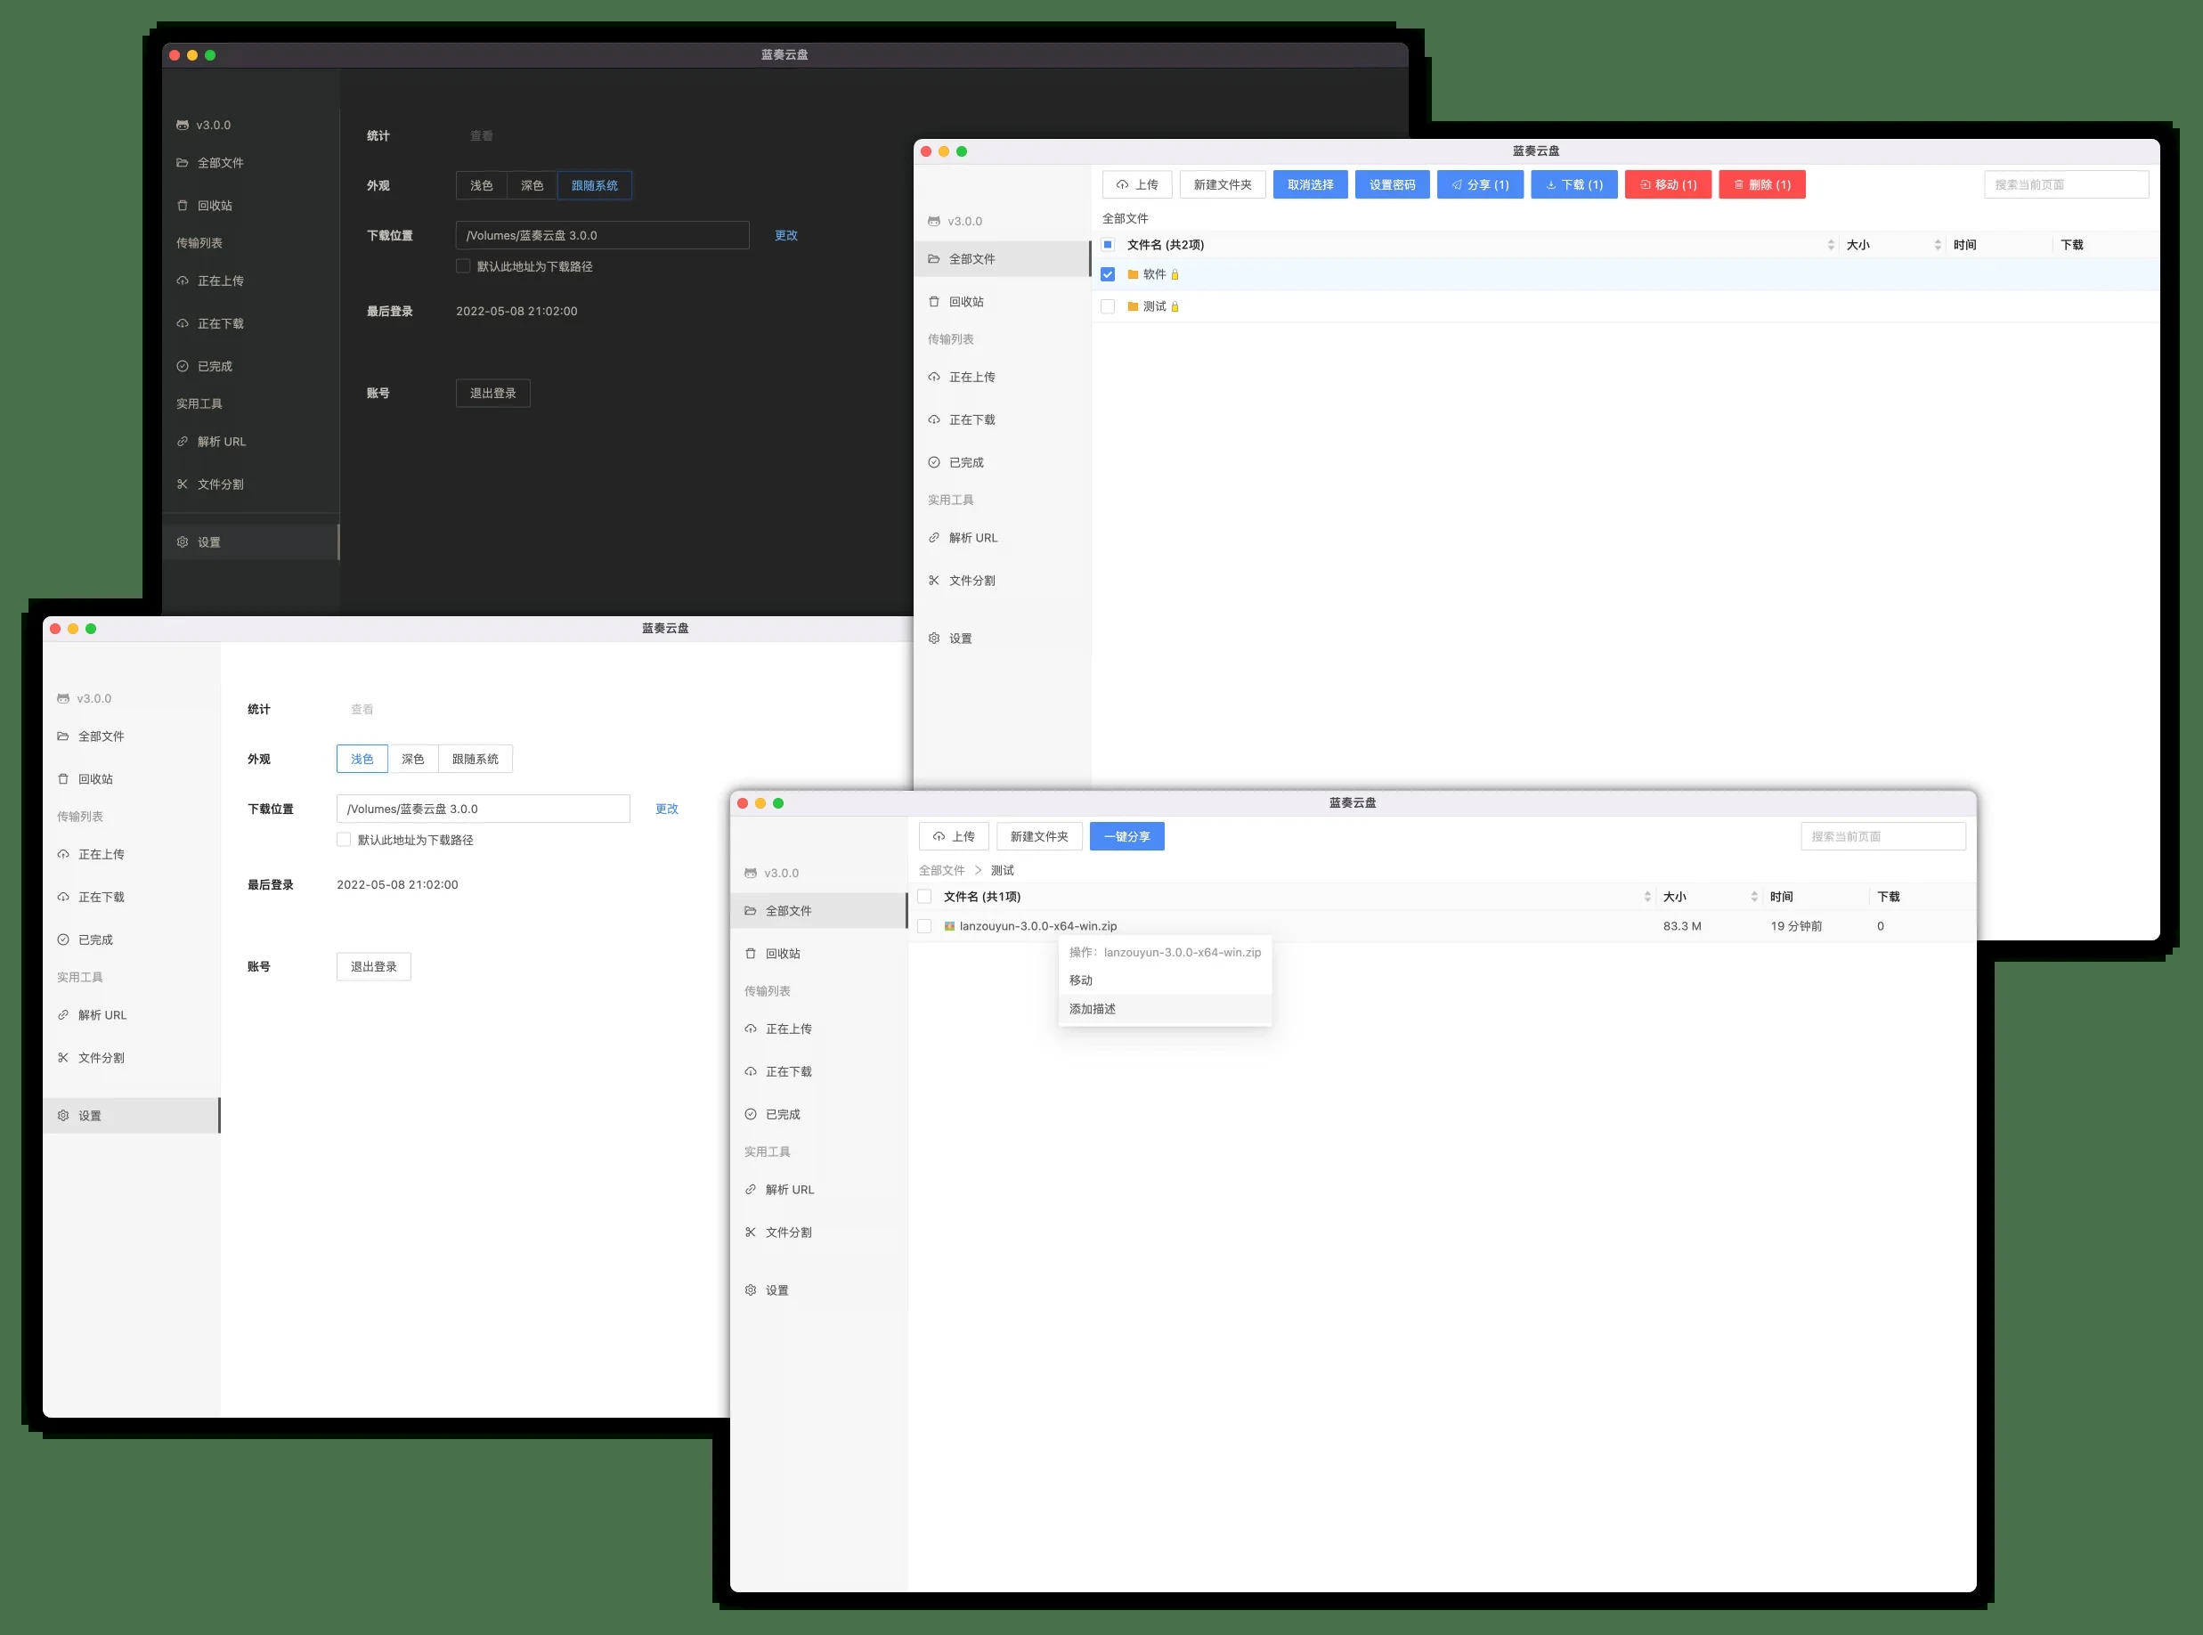Click the blue 一键分享 button
2203x1635 pixels.
1126,836
